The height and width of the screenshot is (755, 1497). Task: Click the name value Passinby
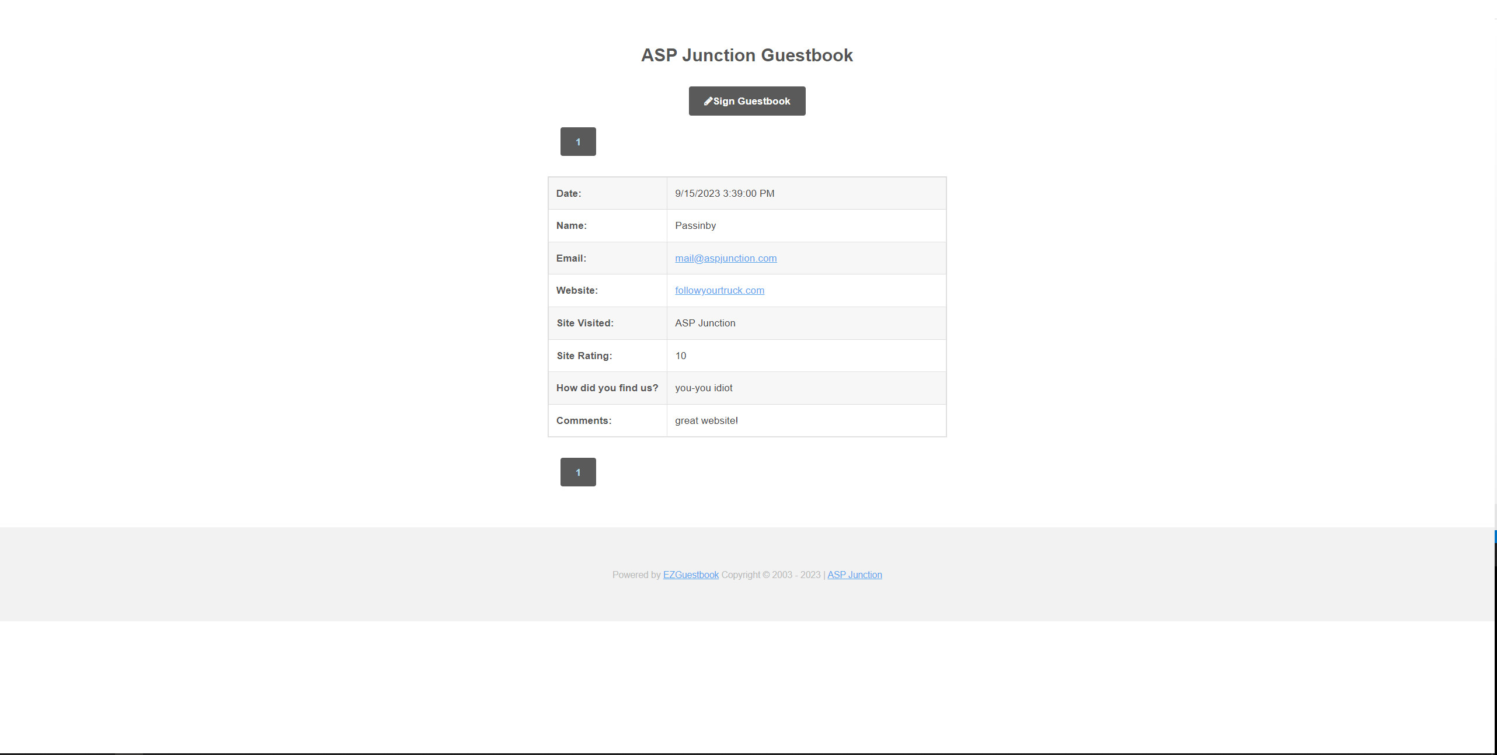click(695, 225)
